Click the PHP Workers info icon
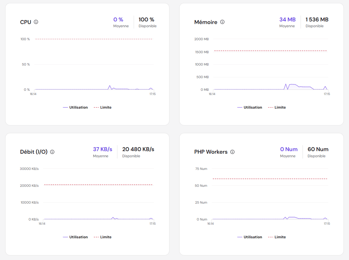Screen dimensions: 349x260 232,152
